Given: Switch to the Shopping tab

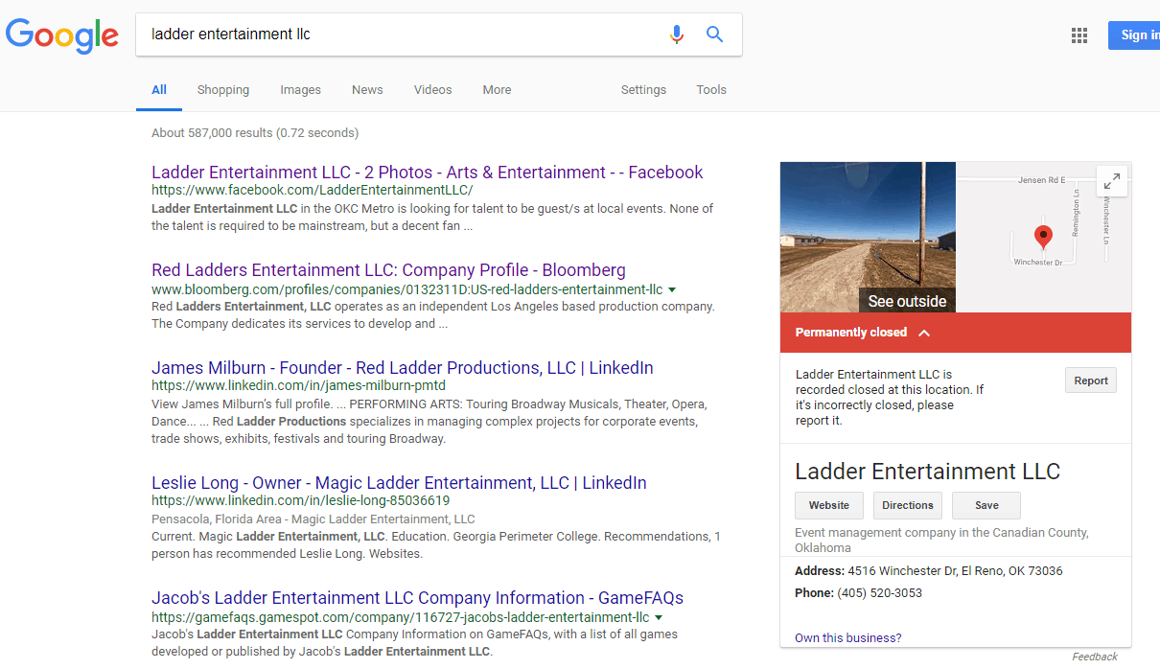Looking at the screenshot, I should pos(223,90).
